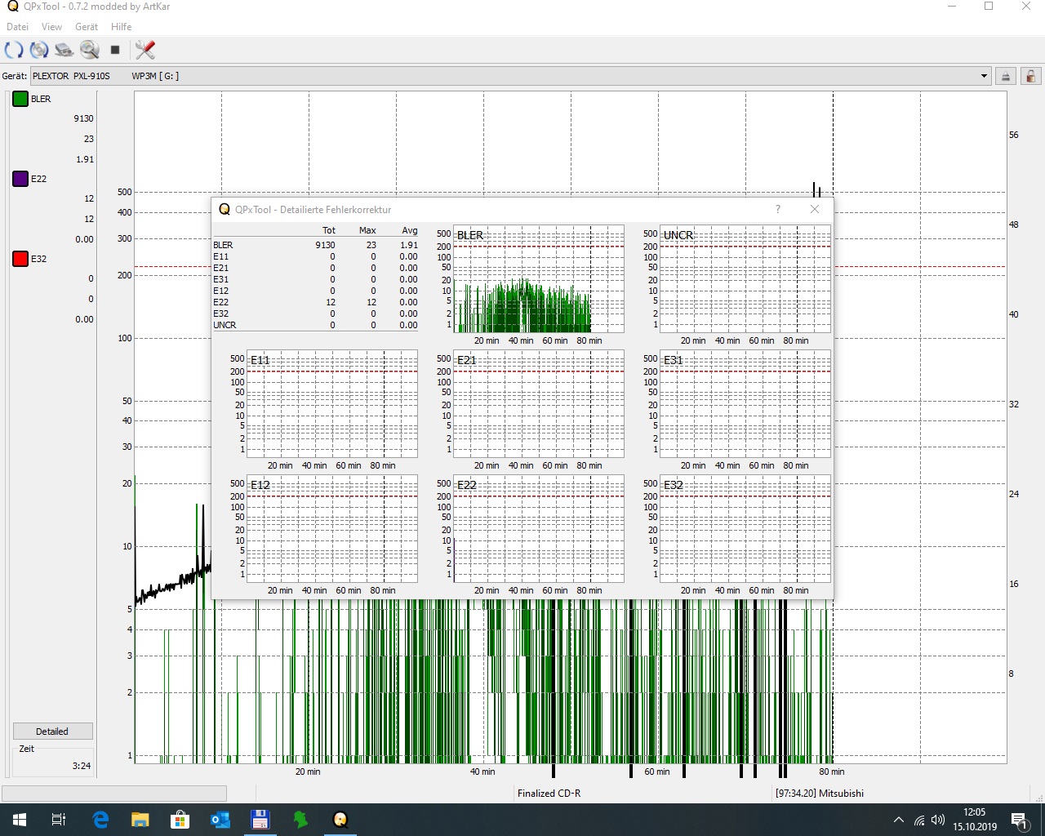Click the purple E22 color swatch
The width and height of the screenshot is (1045, 836).
[x=20, y=179]
